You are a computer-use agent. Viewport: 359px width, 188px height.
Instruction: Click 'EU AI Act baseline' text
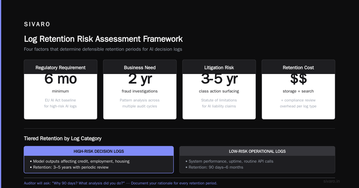click(x=60, y=100)
